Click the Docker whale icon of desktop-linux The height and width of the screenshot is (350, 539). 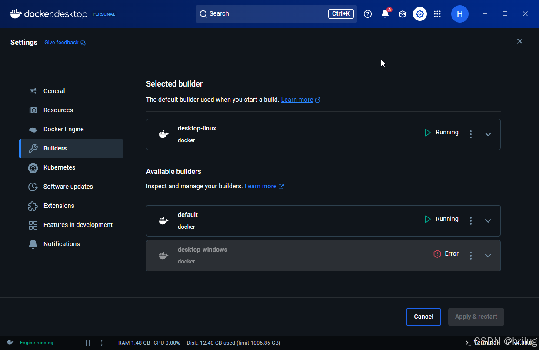(x=163, y=134)
